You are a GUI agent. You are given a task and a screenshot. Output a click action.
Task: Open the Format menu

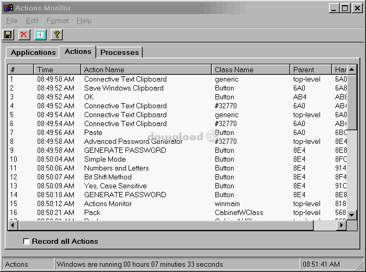pos(57,21)
